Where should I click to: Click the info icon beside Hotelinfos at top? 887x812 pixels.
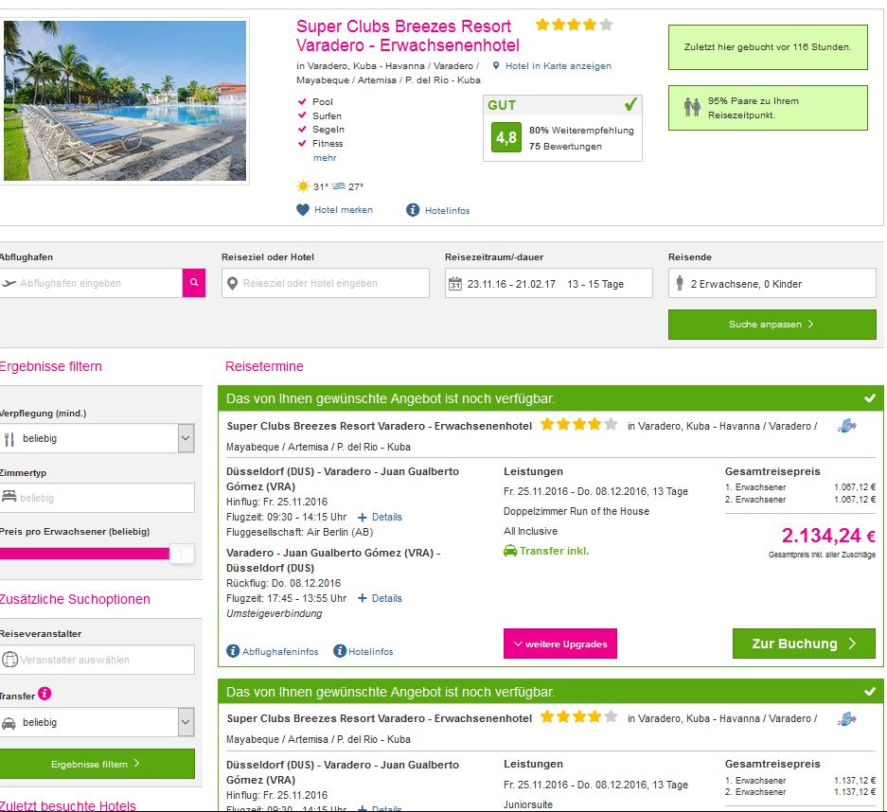[x=413, y=210]
